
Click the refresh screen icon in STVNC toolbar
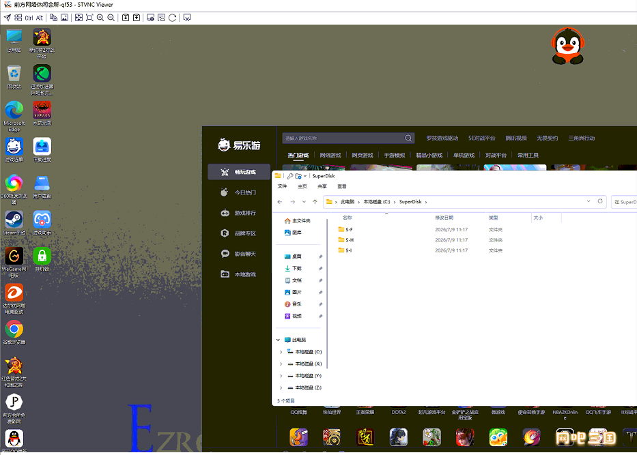coord(172,18)
